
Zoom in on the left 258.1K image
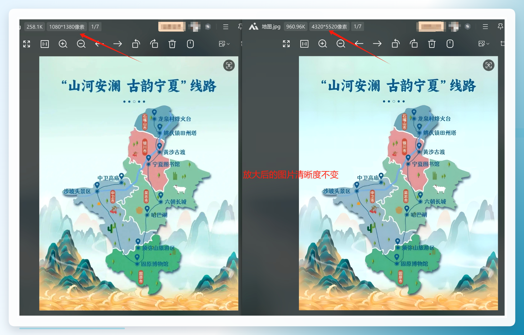[63, 44]
